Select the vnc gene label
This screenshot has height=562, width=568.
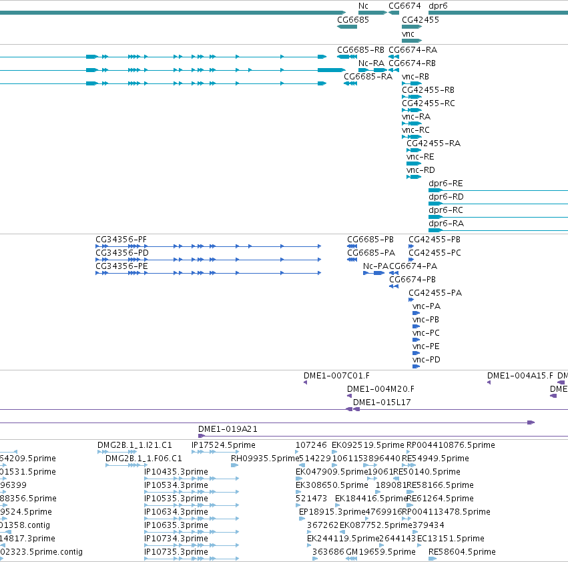(408, 33)
